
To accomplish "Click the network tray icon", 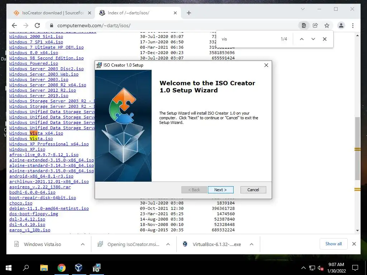I will (312, 268).
